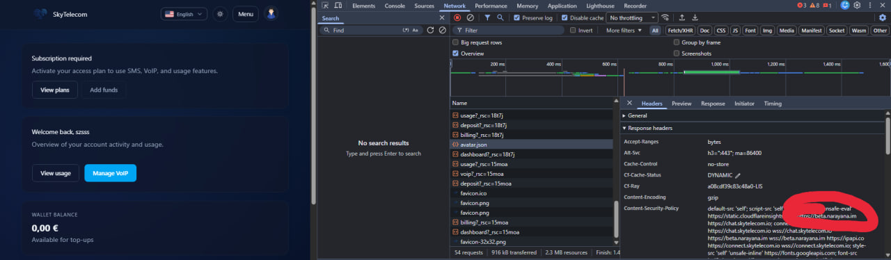Uncheck the Overview checkbox
Screen dimensions: 891x260
coord(455,54)
